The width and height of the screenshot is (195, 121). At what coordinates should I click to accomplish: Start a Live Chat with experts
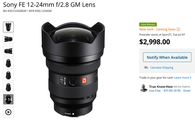click(155, 91)
